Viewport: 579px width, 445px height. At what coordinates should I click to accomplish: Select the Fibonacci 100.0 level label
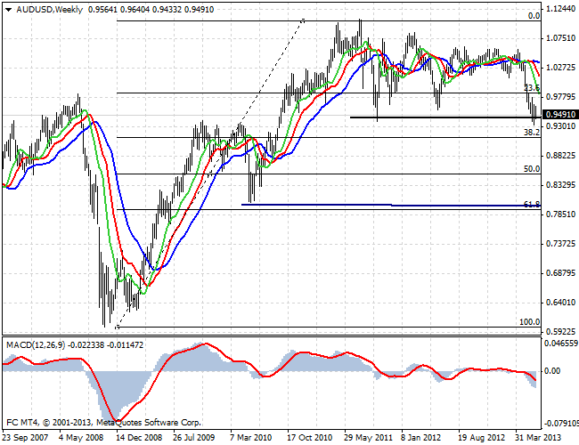click(530, 322)
